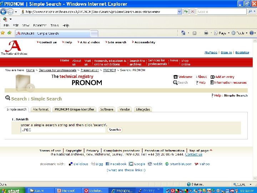This screenshot has height=193, width=257.
Task: Click the RSS feeds icon
Action: (195, 33)
